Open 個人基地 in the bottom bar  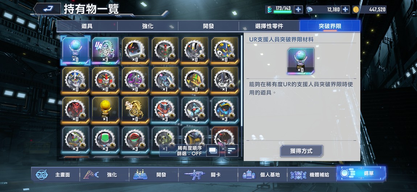262,175
